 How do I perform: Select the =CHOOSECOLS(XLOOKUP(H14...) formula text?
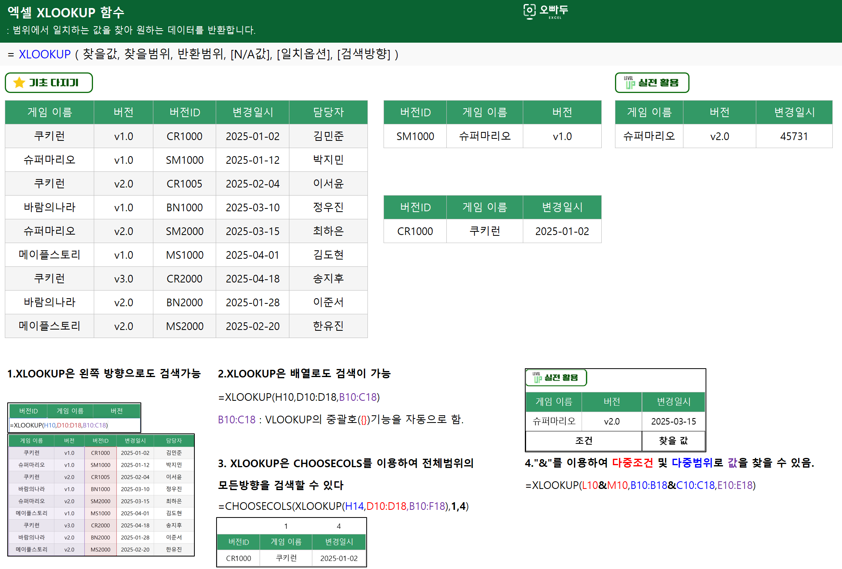pos(343,506)
